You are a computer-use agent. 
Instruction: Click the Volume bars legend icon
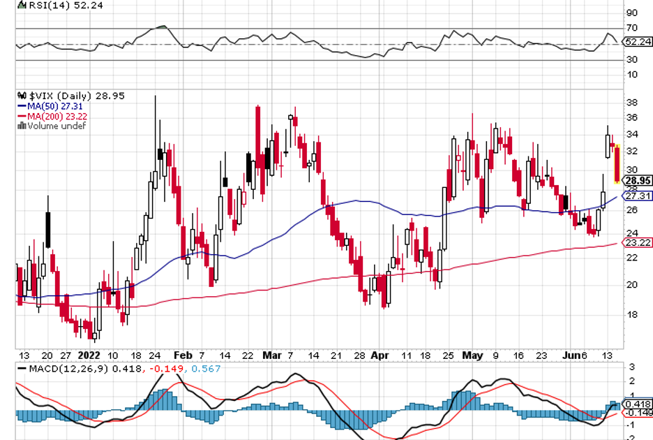click(x=22, y=126)
